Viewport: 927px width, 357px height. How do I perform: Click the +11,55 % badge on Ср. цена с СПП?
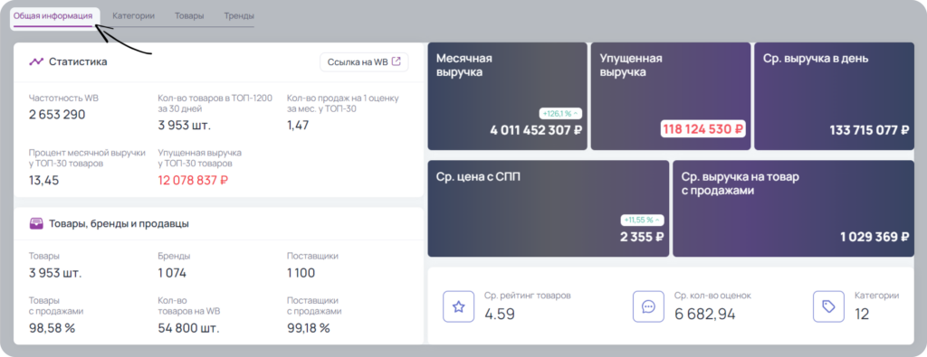[x=643, y=220]
